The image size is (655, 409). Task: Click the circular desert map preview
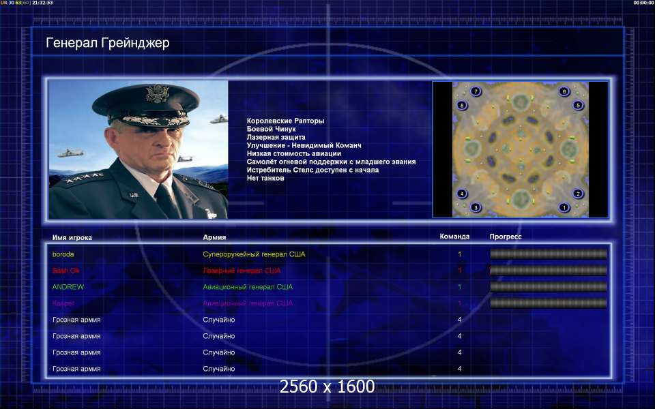point(521,149)
